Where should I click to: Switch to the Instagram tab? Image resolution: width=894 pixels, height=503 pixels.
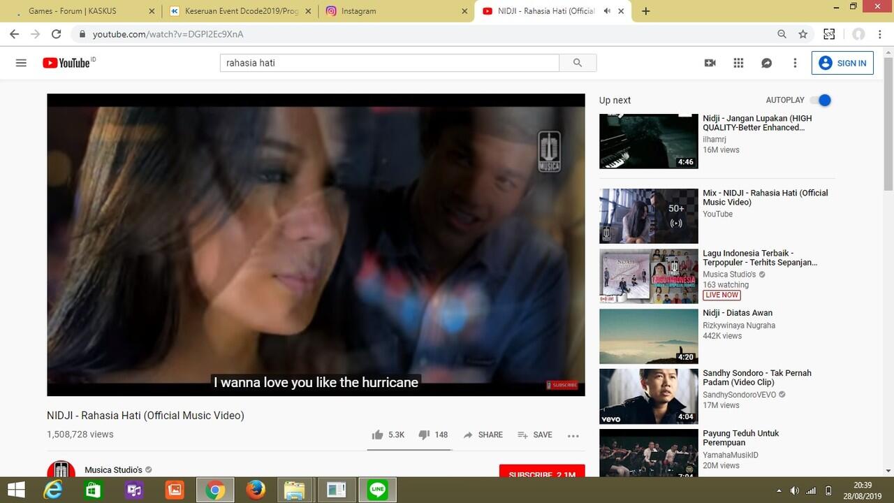(396, 11)
